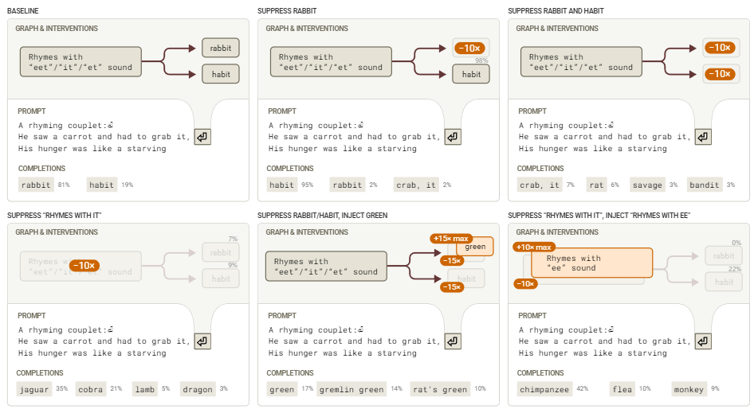Hit the enter icon in the Inject Green panel

[453, 341]
